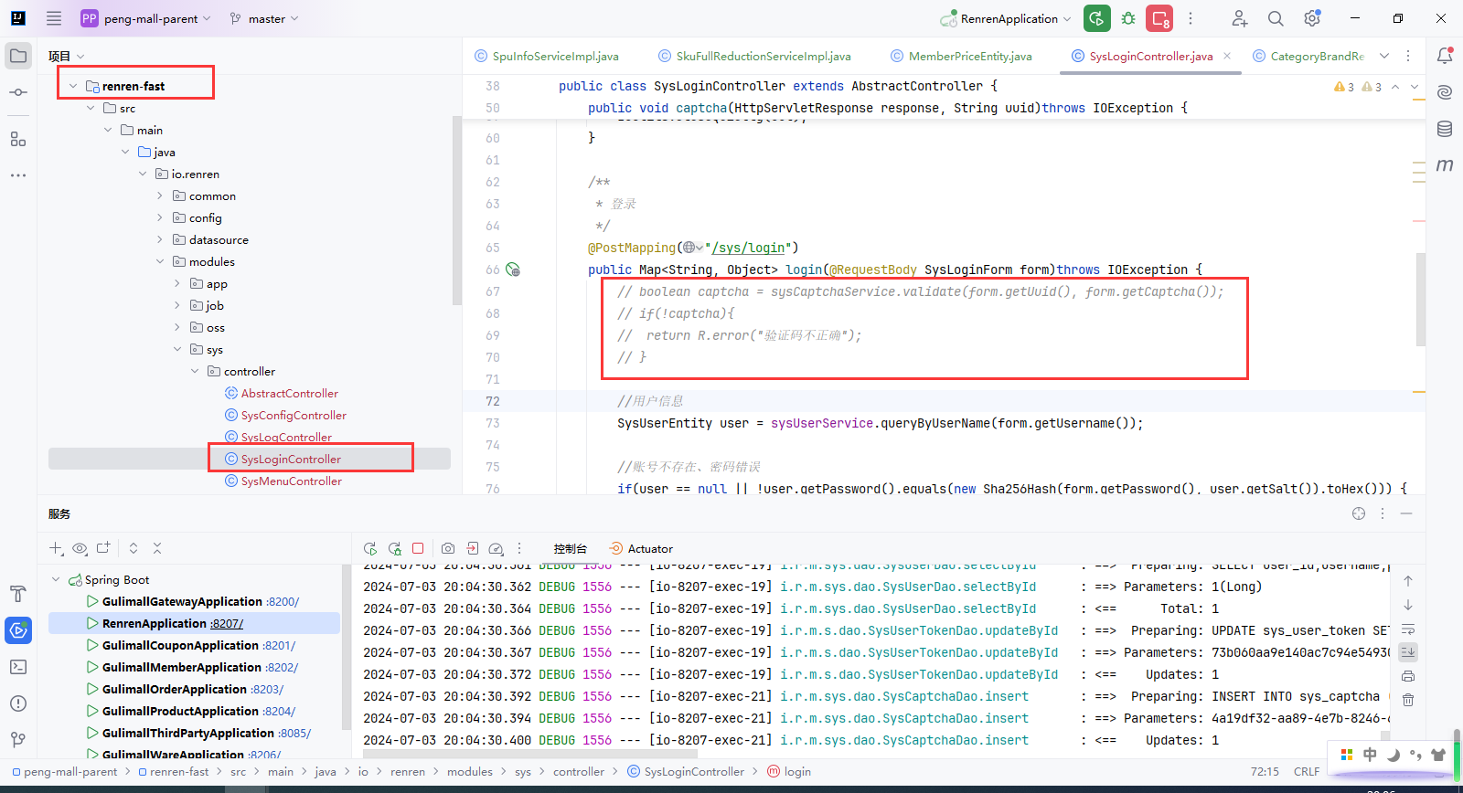Collapse the renren-fast module node
This screenshot has width=1463, height=793.
[73, 86]
